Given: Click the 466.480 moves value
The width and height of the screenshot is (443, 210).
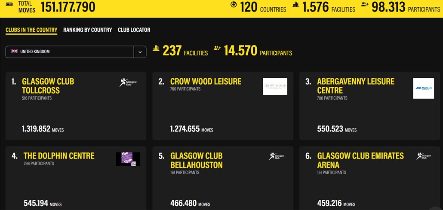Looking at the screenshot, I should [x=184, y=203].
